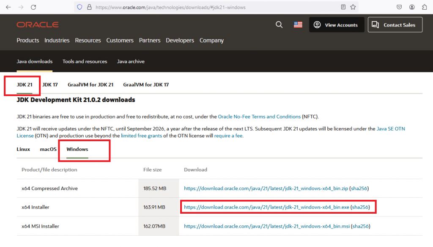Click the Firefox account profile icon
Screen dimensions: 433x247
pos(412,7)
